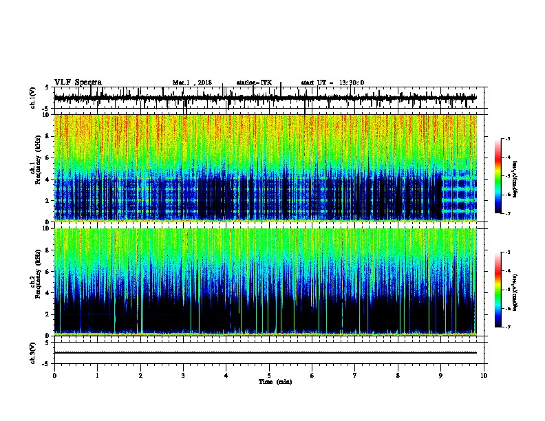Click time axis tick label "7"
Screen dimensions: 545x421
(x=355, y=375)
